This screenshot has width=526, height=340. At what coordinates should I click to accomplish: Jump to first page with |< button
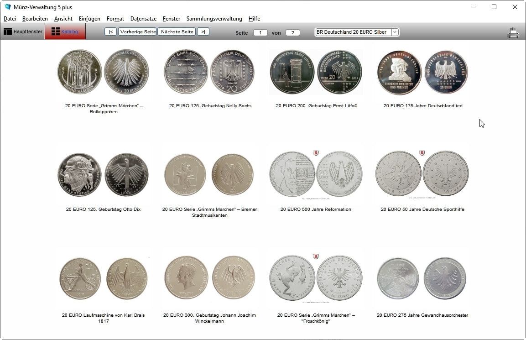tap(110, 32)
